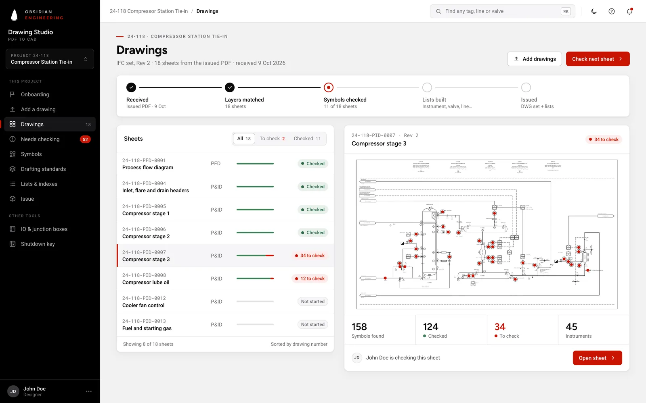
Task: Switch to the To check tab
Action: tap(272, 139)
